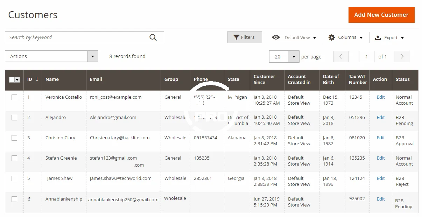
Task: Click the eye icon beside Default View
Action: pyautogui.click(x=276, y=37)
